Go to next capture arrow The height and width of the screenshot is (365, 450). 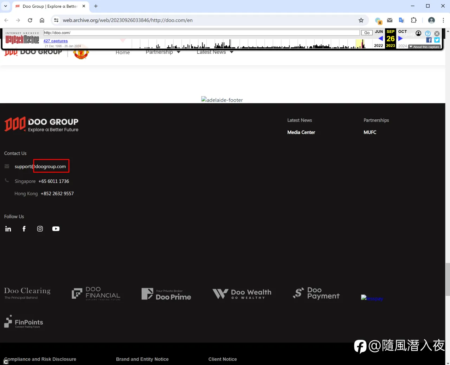[400, 39]
